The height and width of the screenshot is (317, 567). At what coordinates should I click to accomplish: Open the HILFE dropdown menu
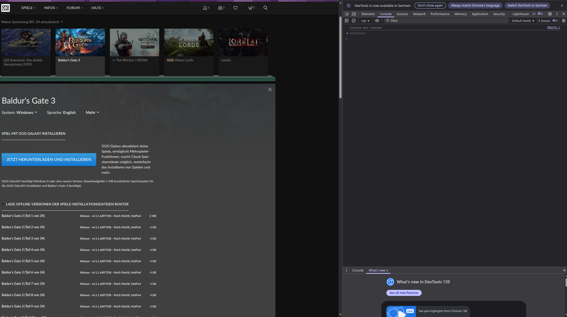tap(98, 8)
